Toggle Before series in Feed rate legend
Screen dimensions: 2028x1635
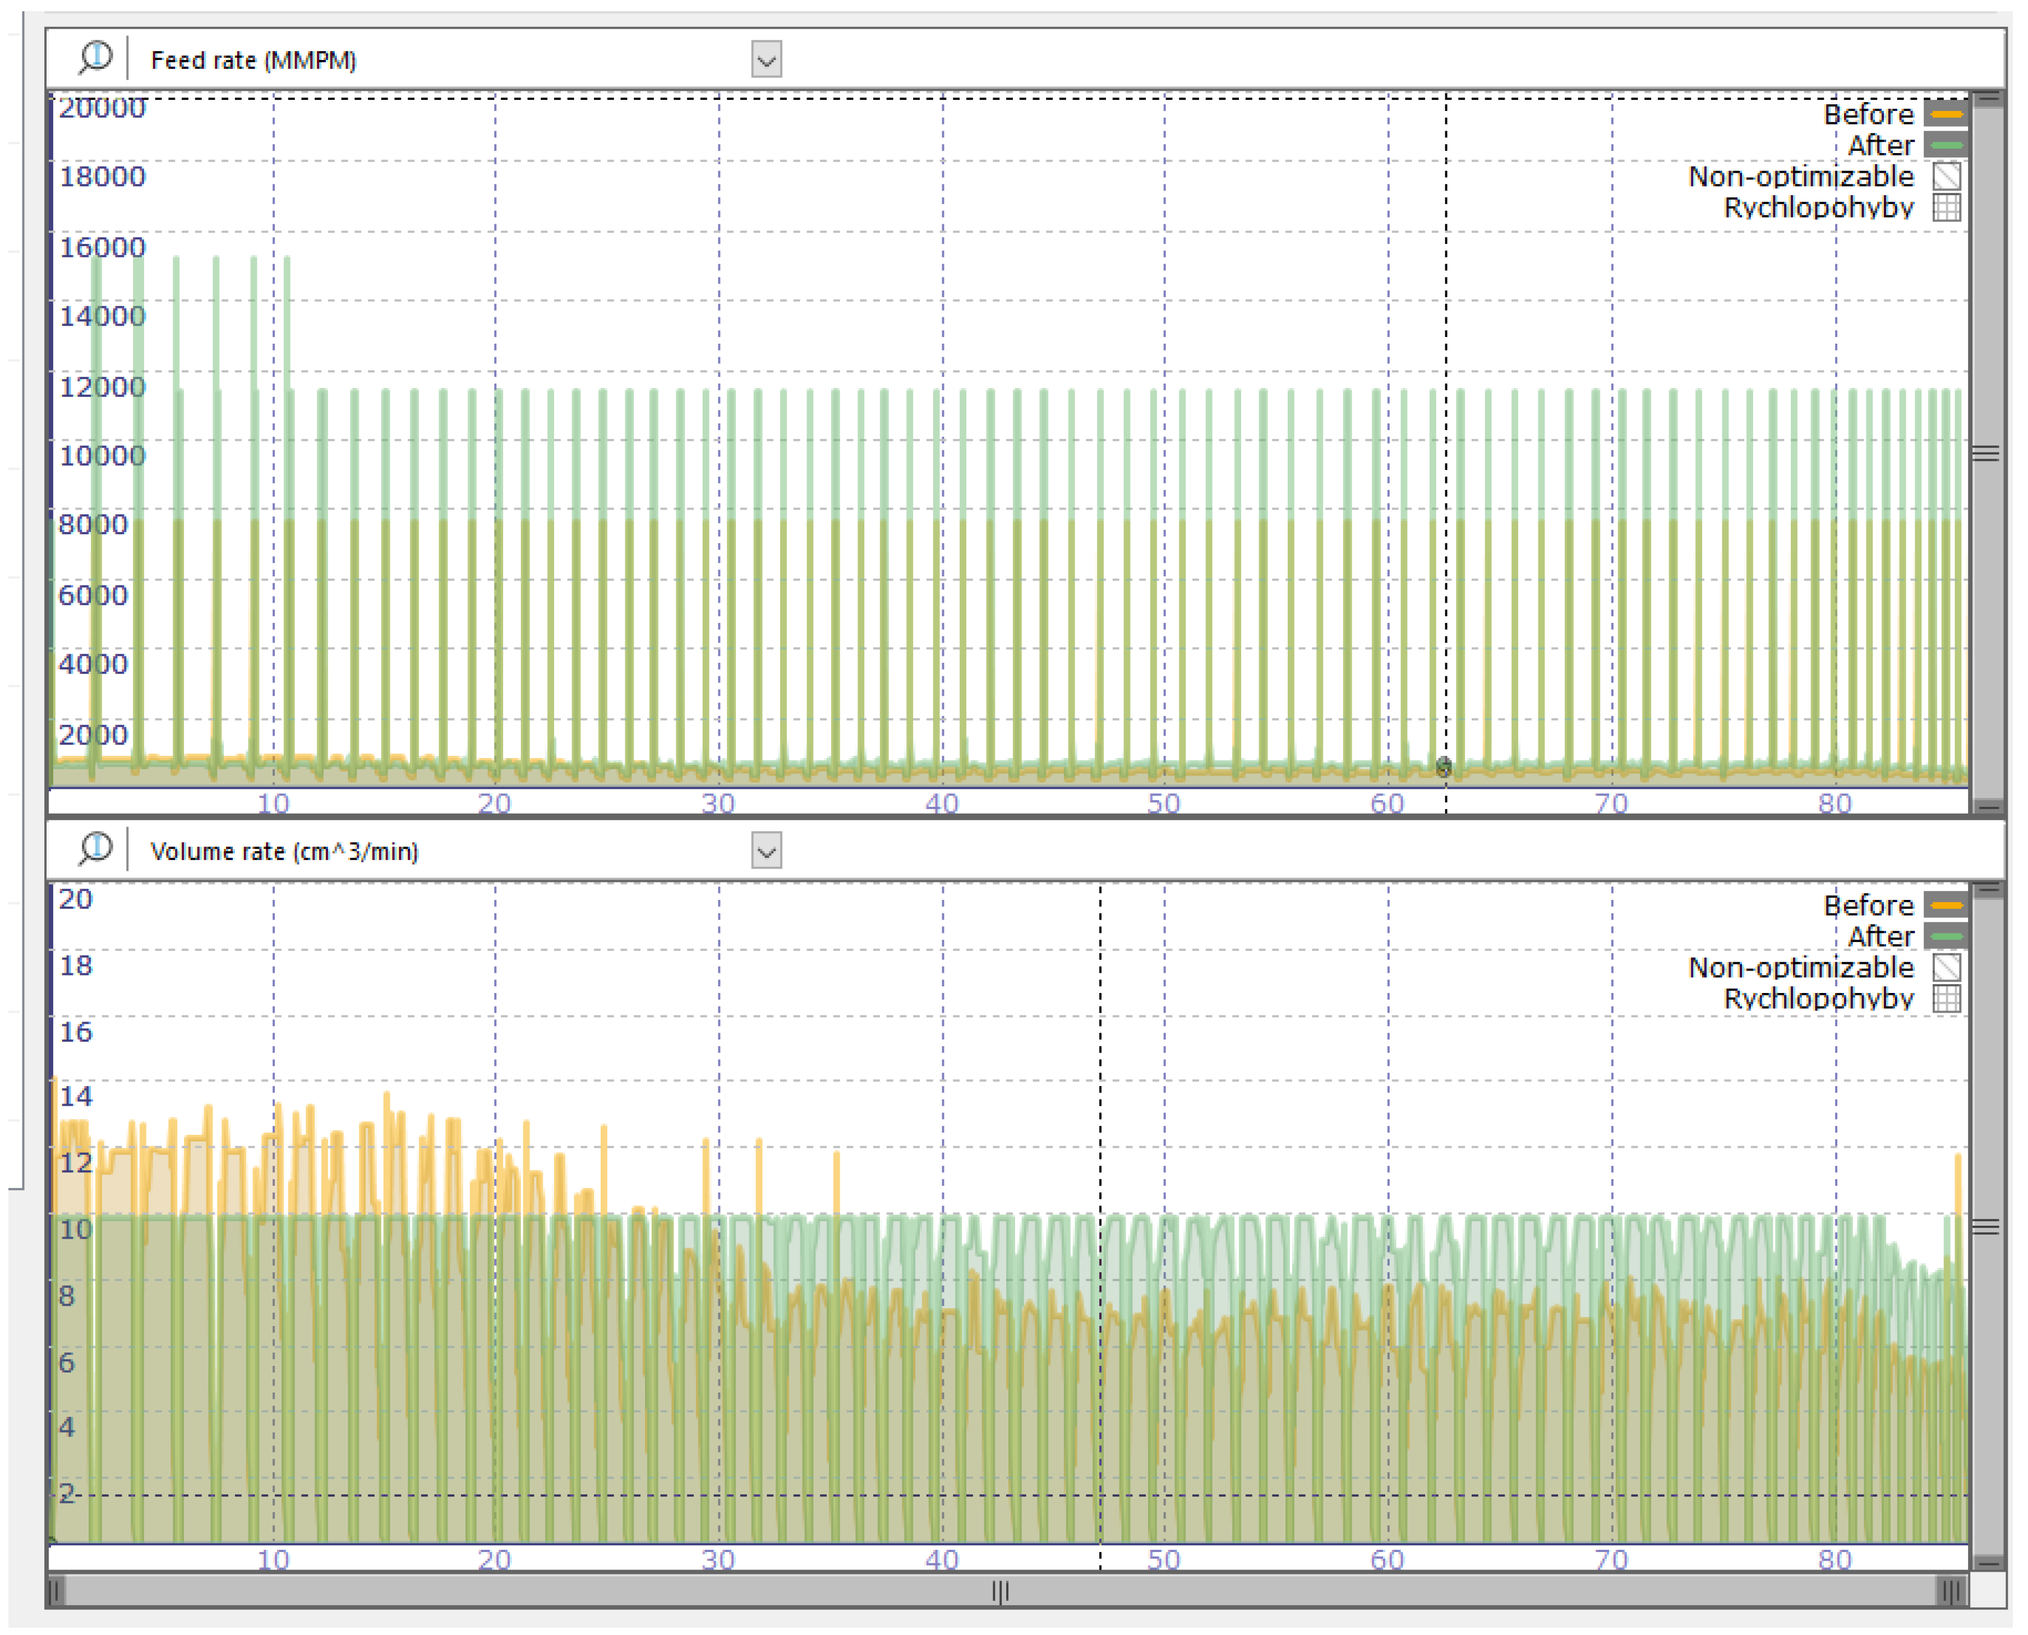(x=1946, y=114)
